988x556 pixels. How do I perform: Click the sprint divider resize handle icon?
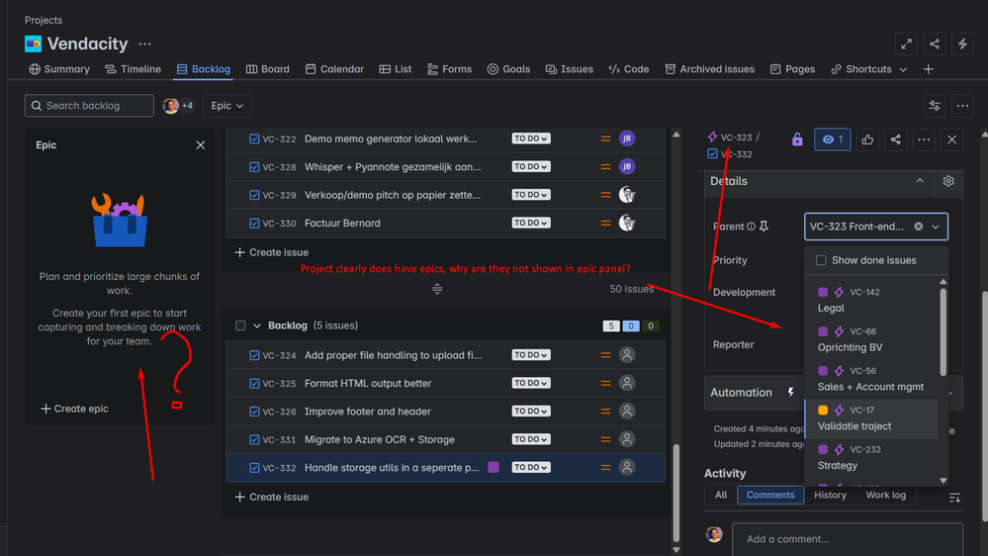(437, 289)
